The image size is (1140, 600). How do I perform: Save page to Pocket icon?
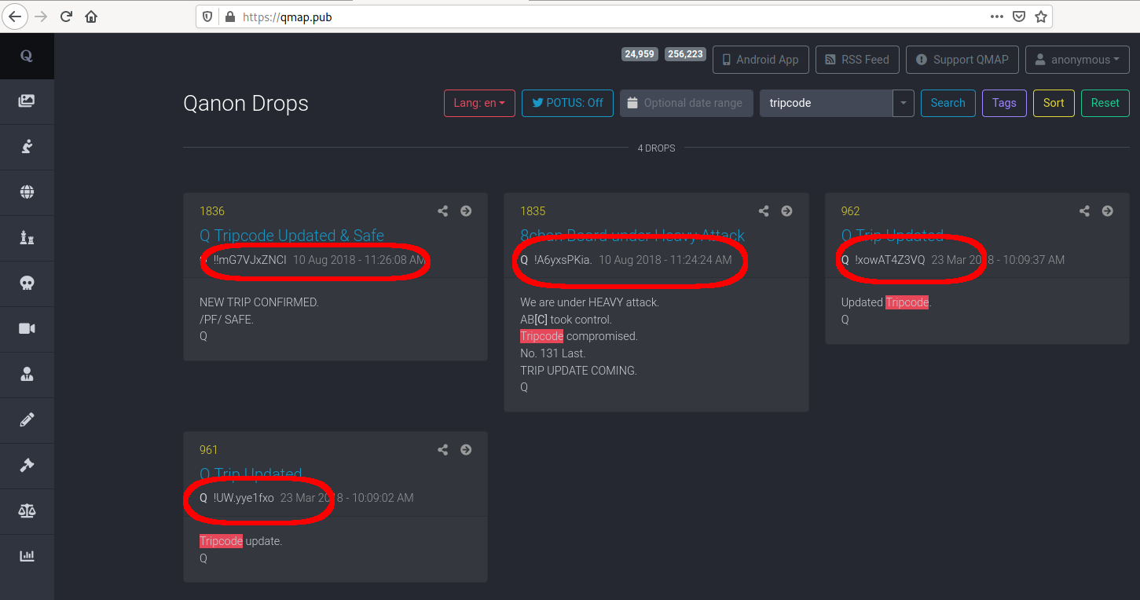tap(1019, 16)
